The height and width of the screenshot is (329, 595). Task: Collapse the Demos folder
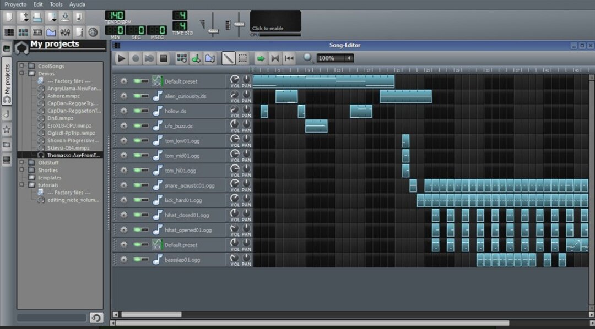[x=22, y=73]
